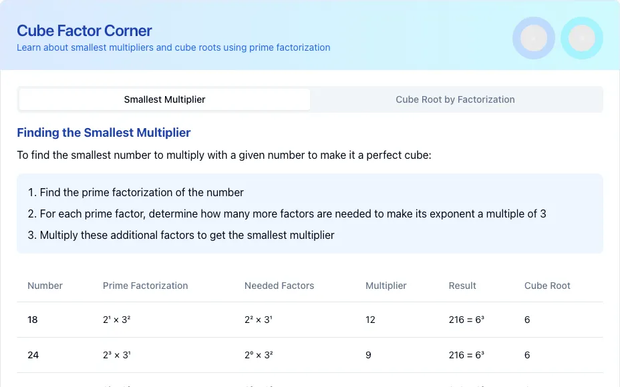Click the Number column header
Screen dimensions: 620x387
[x=45, y=286]
